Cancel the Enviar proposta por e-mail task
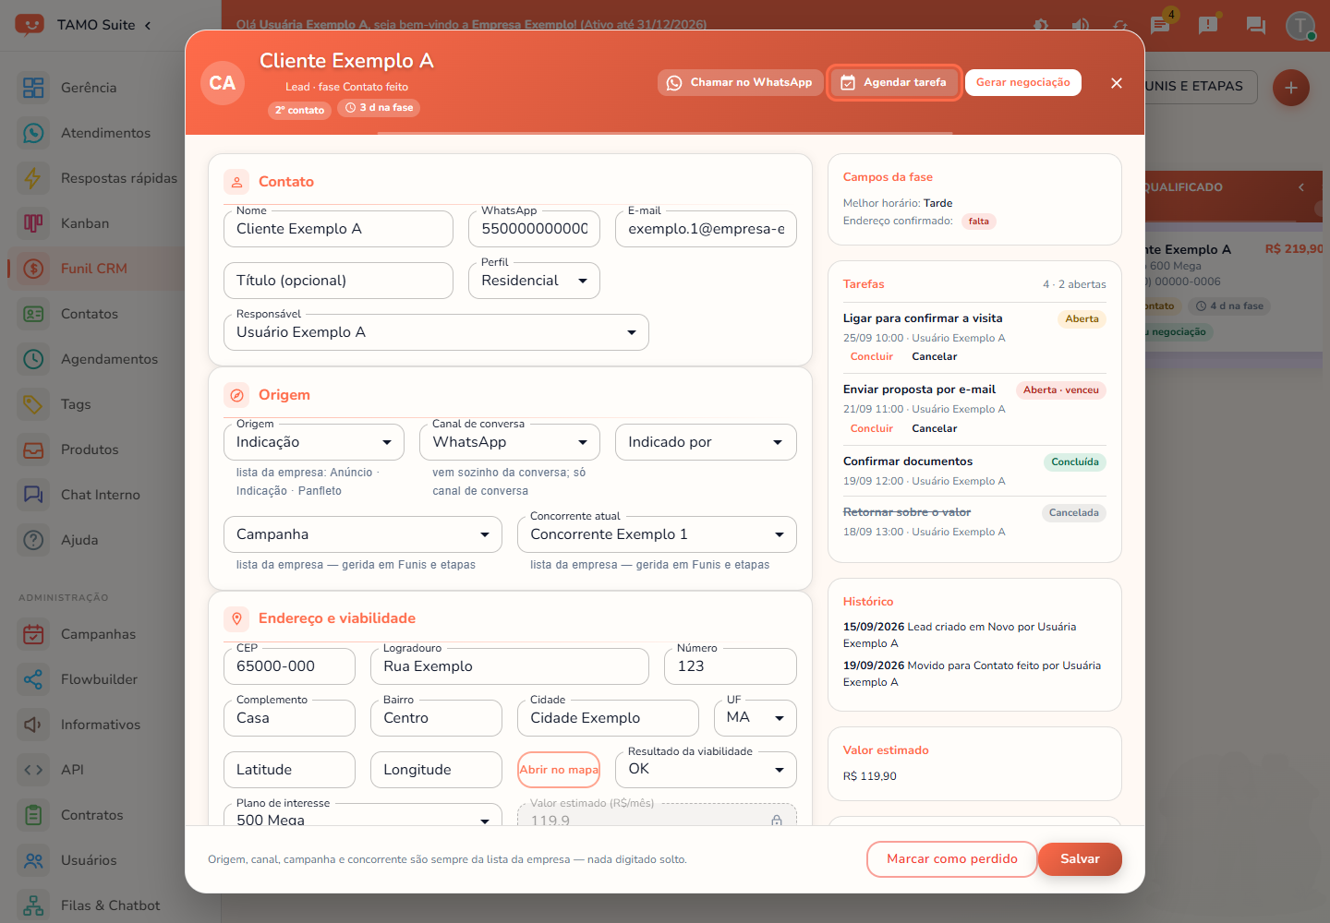1330x923 pixels. pyautogui.click(x=935, y=428)
